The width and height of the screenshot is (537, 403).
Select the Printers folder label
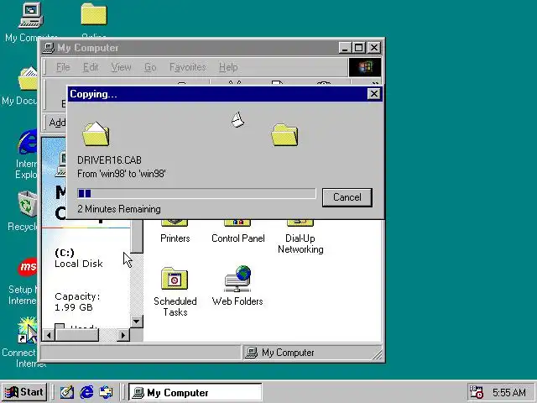175,238
